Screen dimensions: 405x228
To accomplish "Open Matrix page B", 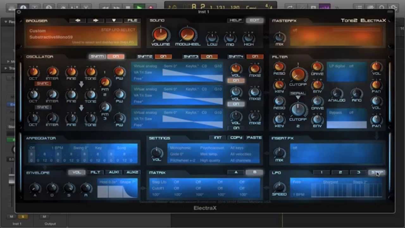I will pyautogui.click(x=254, y=172).
